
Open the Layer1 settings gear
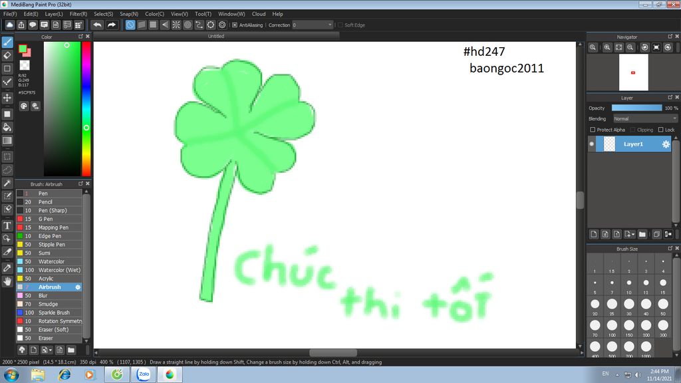pos(666,144)
